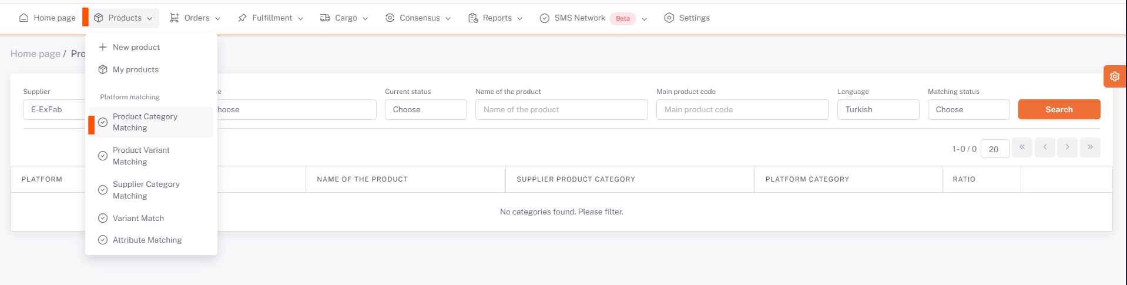Viewport: 1127px width, 285px height.
Task: Click PLATFORM CATEGORY column header
Action: (807, 179)
